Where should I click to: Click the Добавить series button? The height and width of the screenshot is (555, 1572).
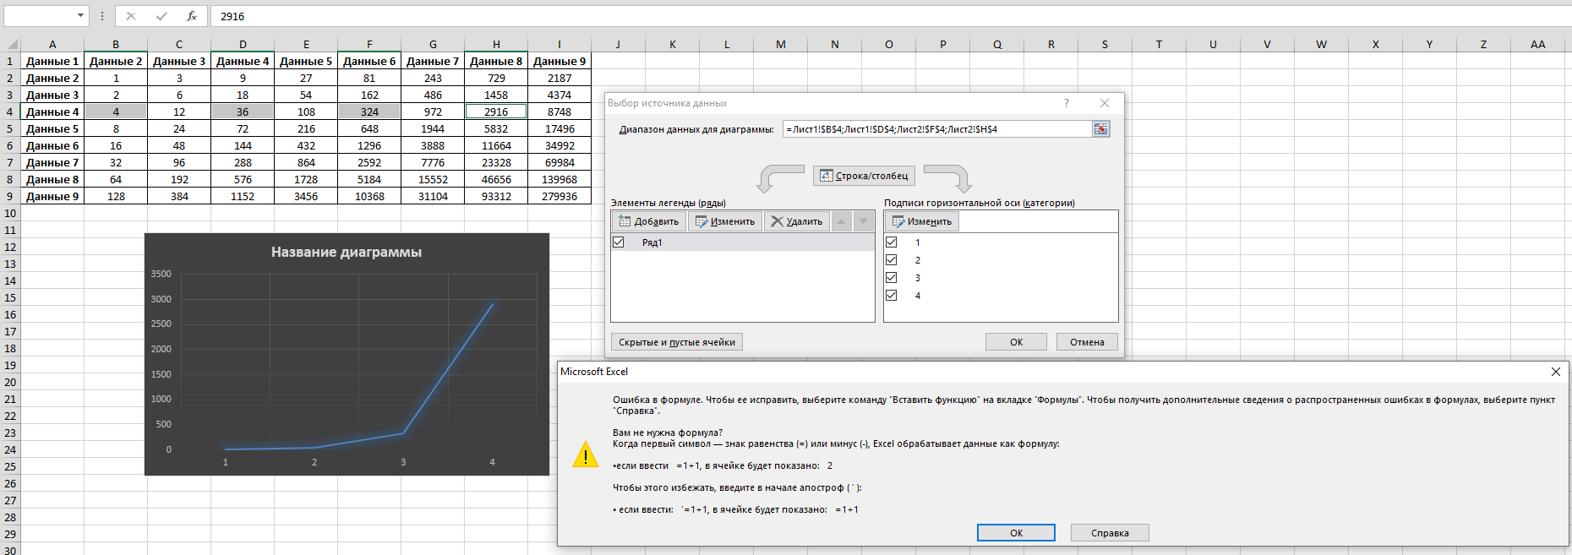point(648,221)
